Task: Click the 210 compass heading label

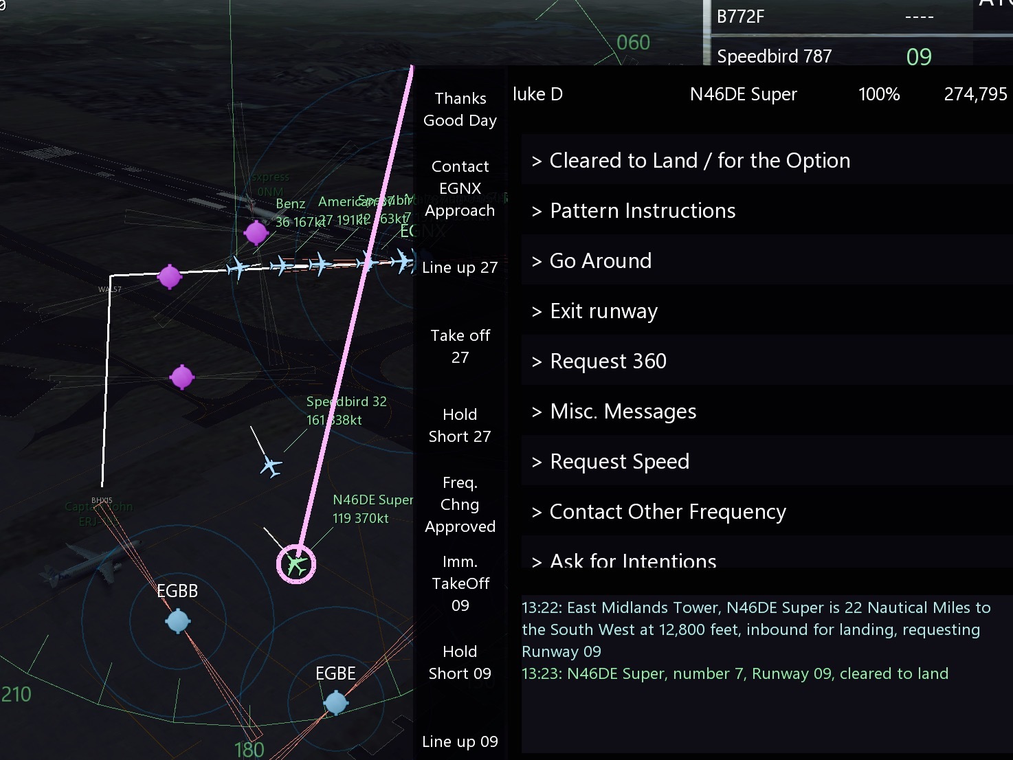Action: [16, 694]
